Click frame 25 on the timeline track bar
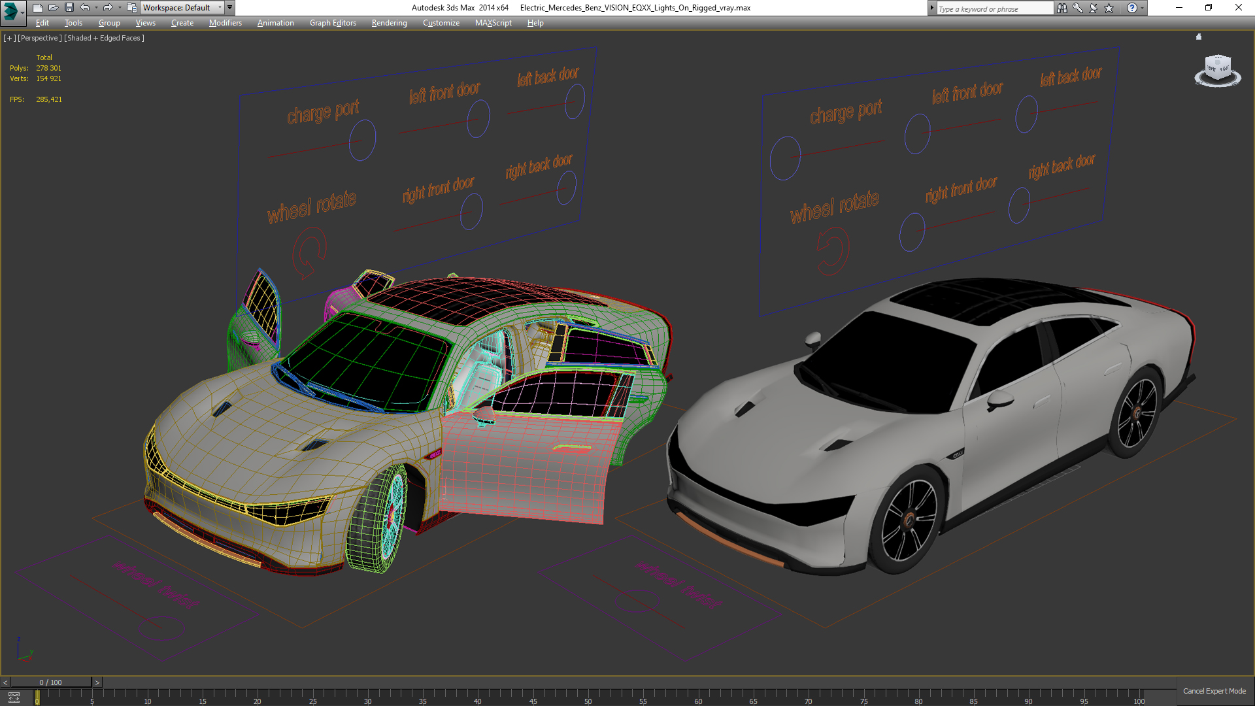This screenshot has width=1255, height=706. 312,697
